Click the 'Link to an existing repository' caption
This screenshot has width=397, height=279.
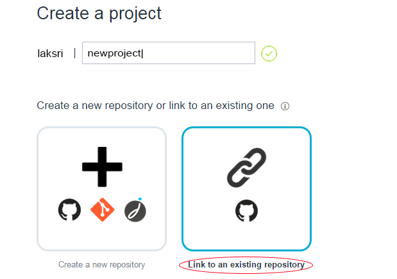coord(246,264)
